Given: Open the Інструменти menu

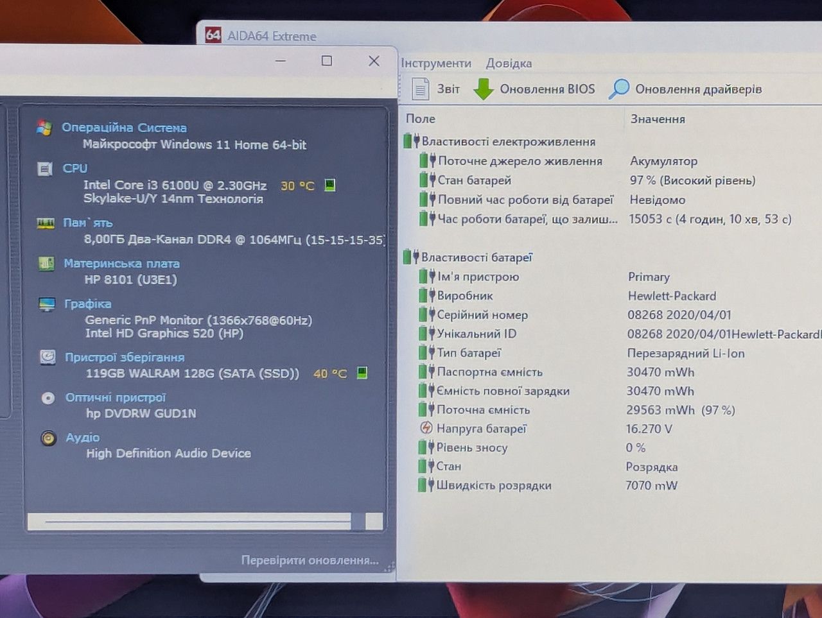Looking at the screenshot, I should pyautogui.click(x=436, y=64).
